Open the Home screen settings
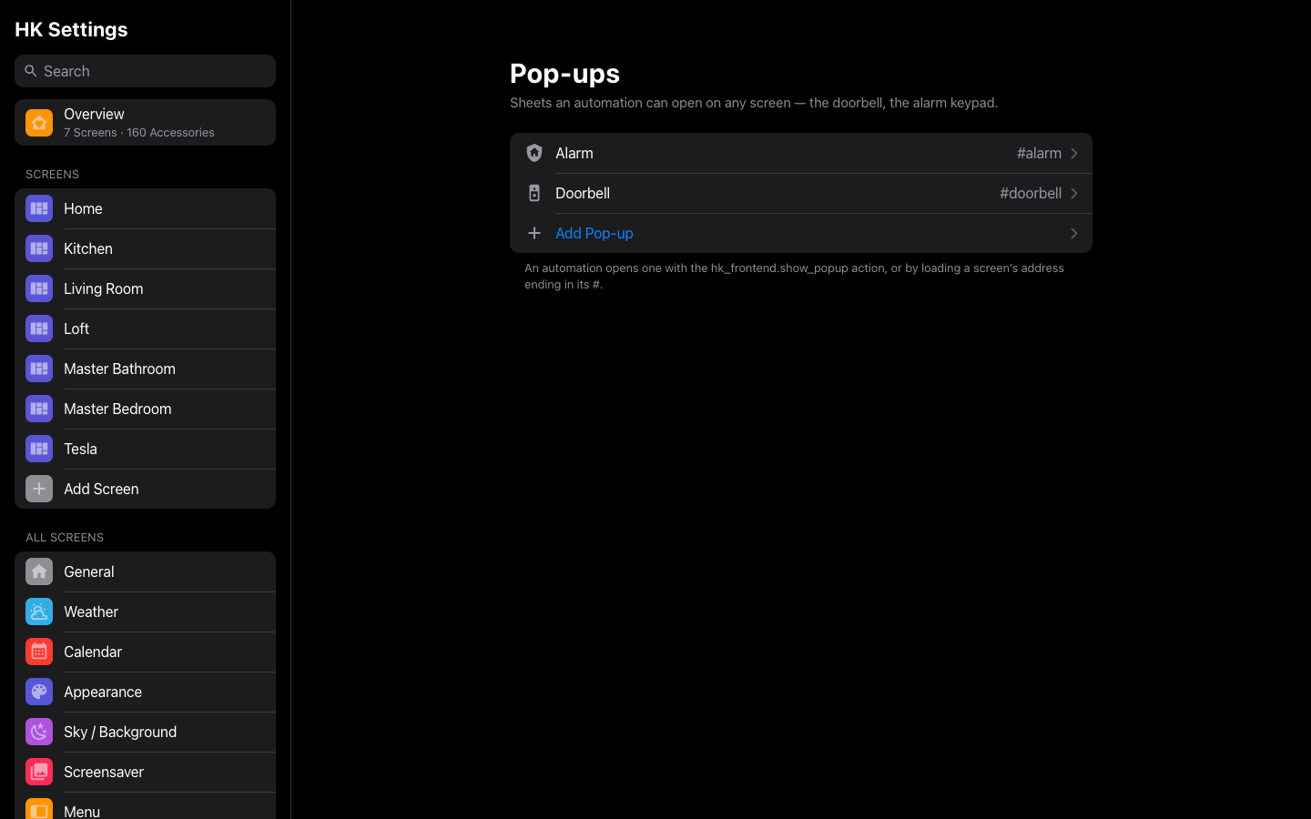Image resolution: width=1311 pixels, height=819 pixels. pyautogui.click(x=145, y=208)
